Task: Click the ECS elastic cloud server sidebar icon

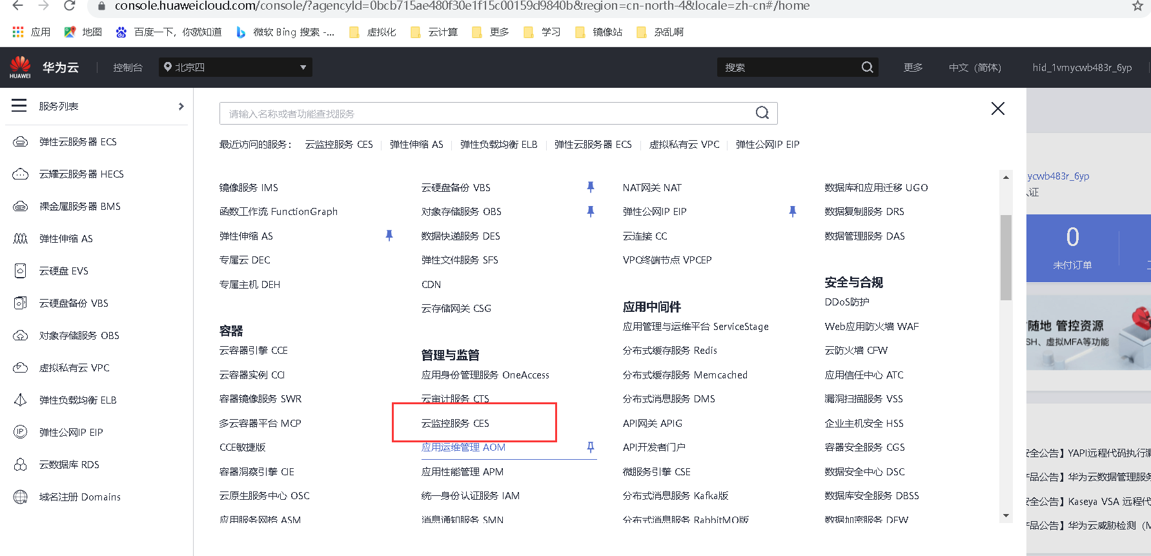Action: pos(21,142)
